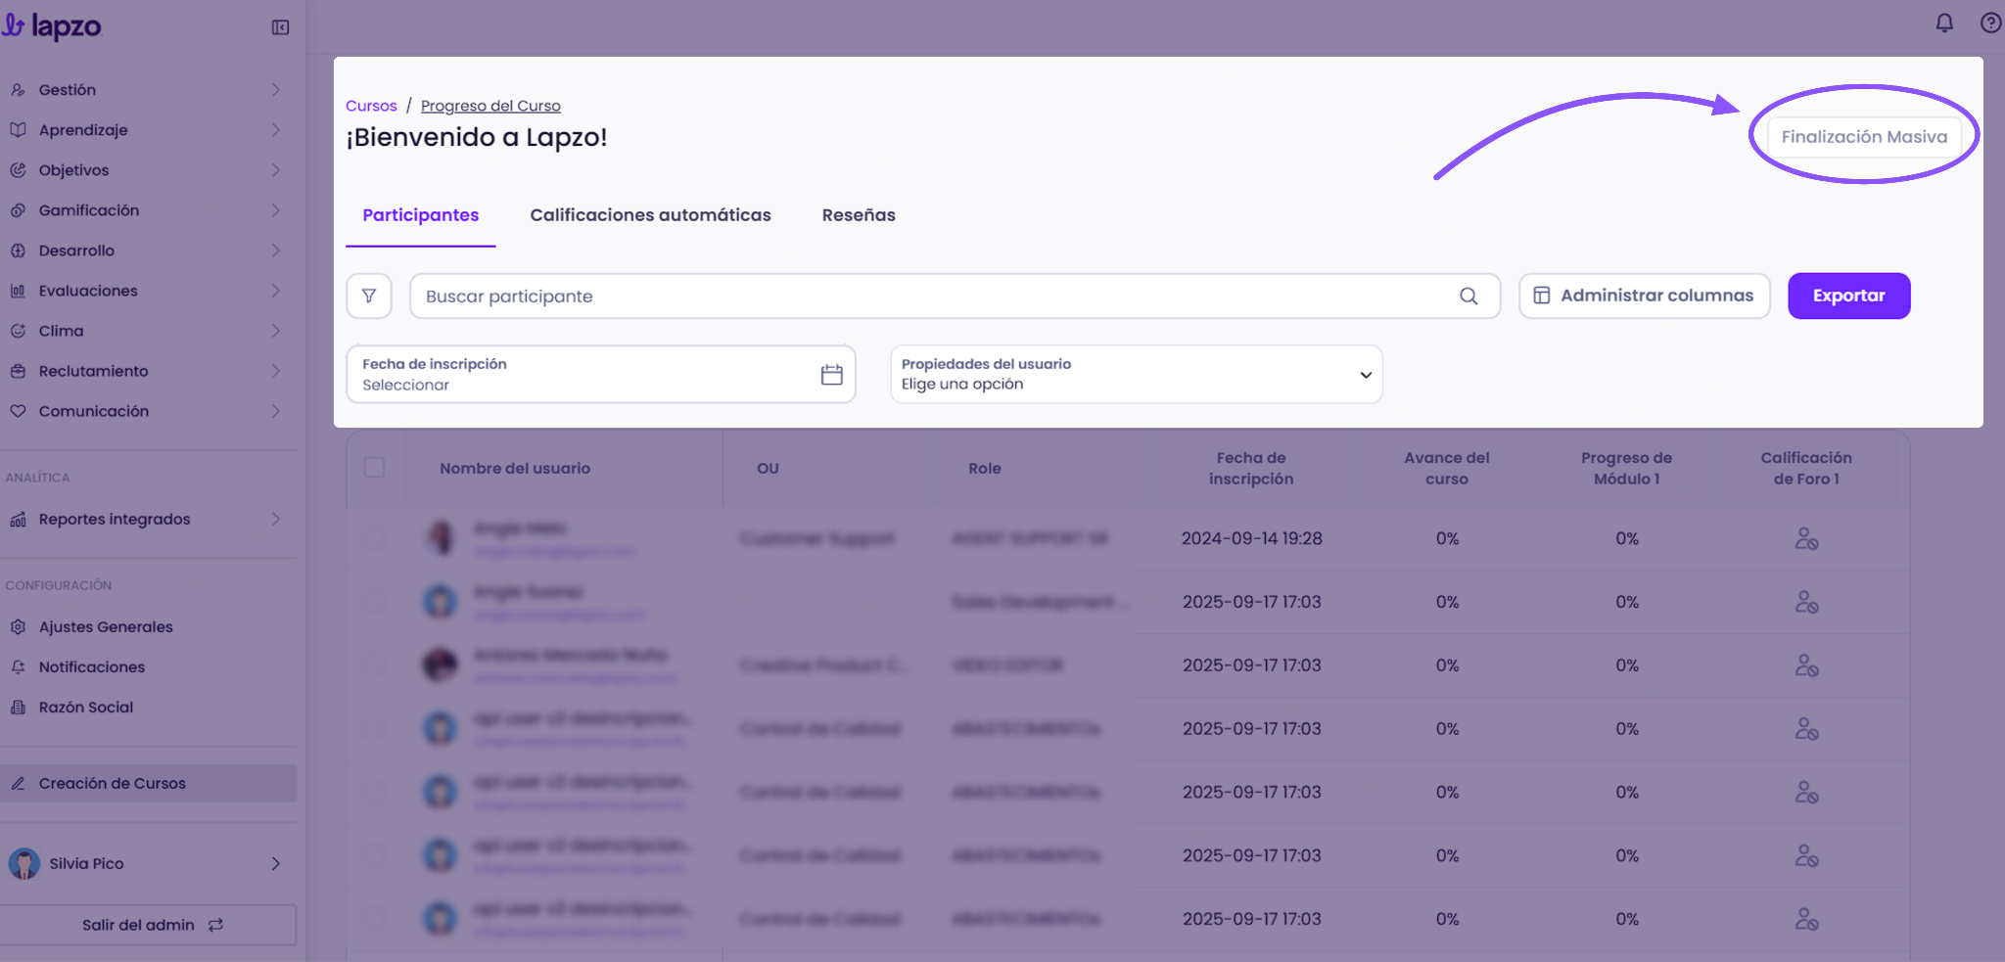Switch to the Participantes tab

(421, 215)
